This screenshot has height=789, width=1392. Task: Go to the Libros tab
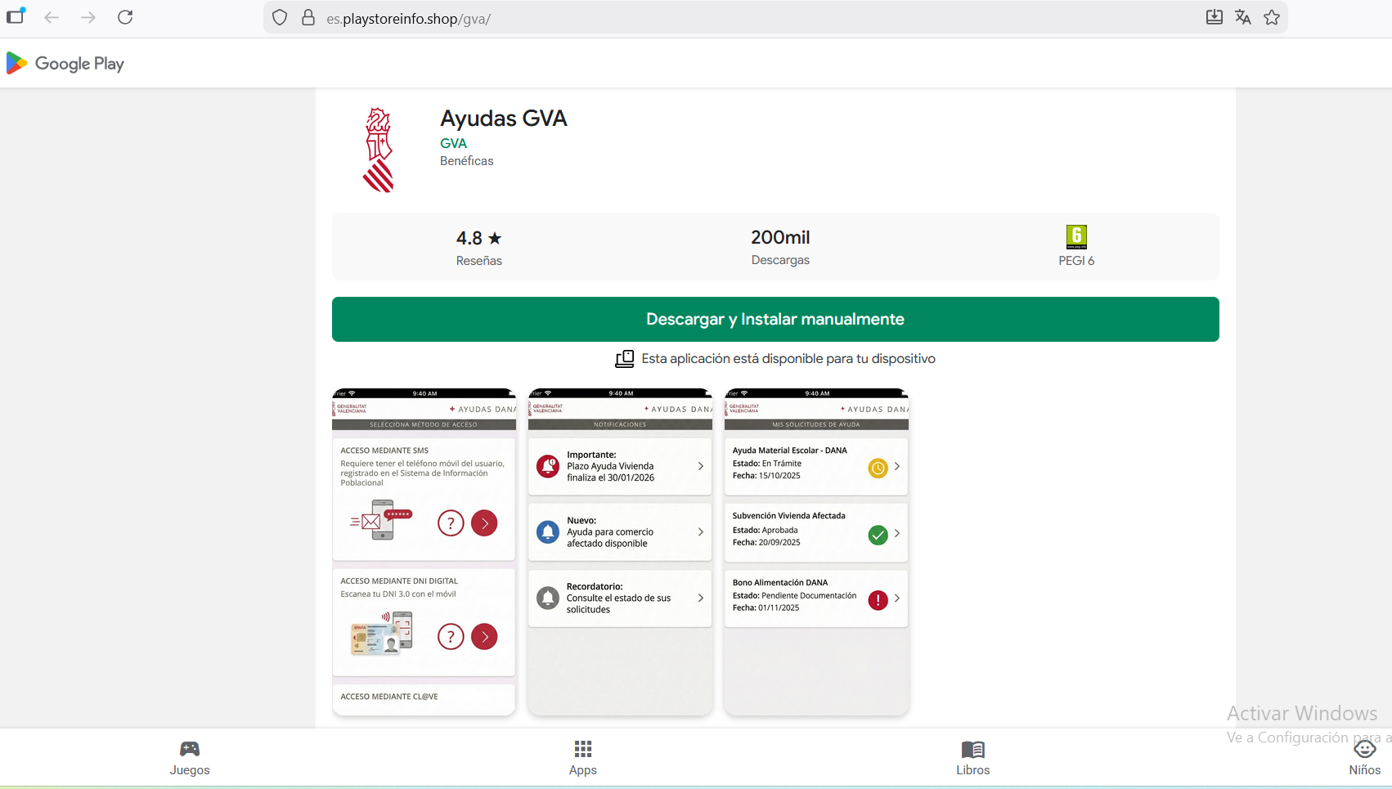(x=973, y=758)
